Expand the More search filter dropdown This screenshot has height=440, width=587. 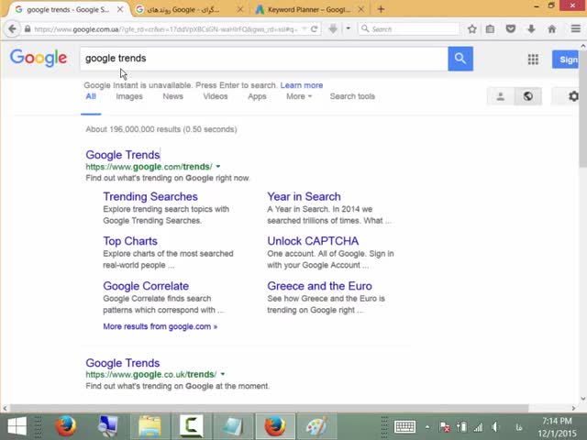click(x=299, y=96)
